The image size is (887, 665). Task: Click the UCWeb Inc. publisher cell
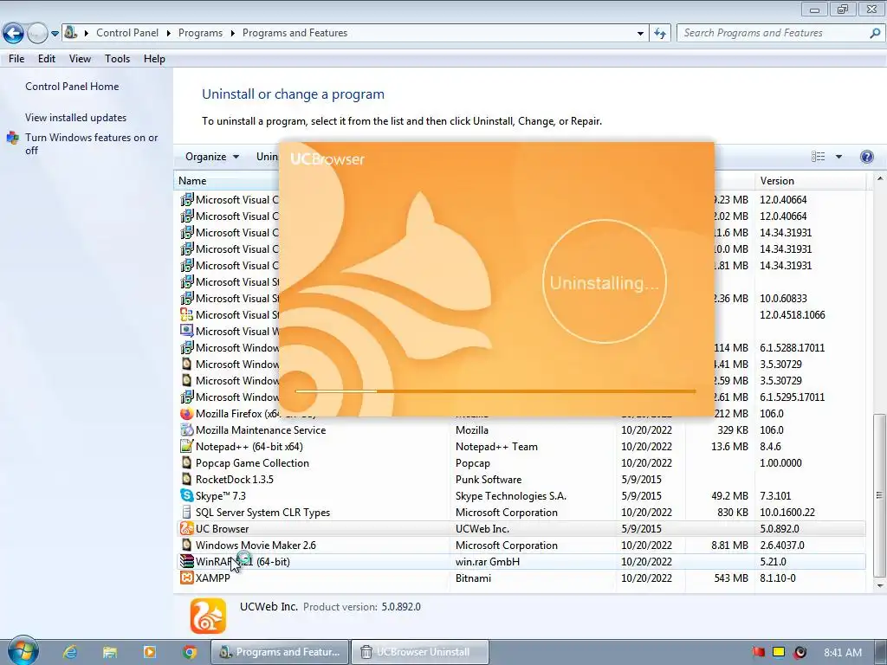tap(482, 529)
